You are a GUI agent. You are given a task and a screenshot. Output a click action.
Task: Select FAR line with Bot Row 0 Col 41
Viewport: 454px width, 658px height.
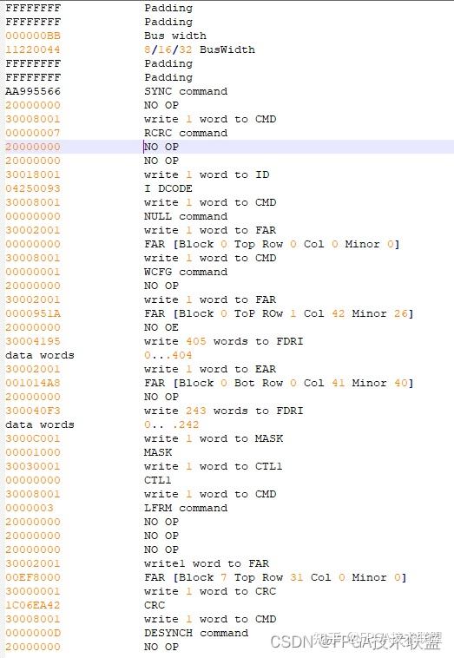(279, 383)
